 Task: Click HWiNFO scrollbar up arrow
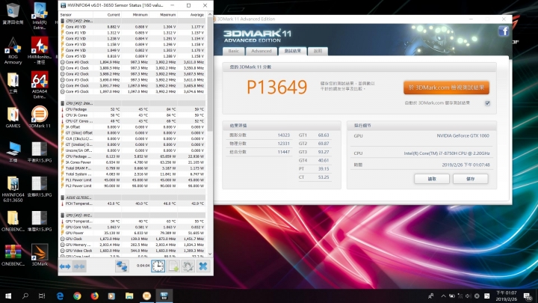click(210, 14)
